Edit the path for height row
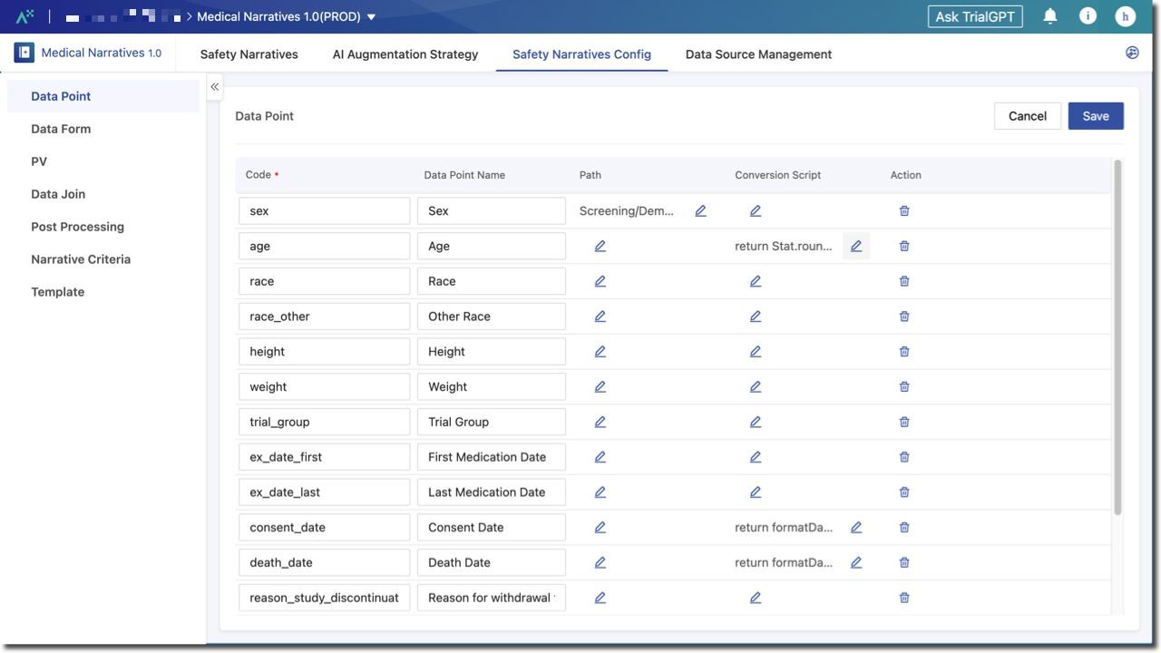This screenshot has width=1161, height=653. coord(600,352)
